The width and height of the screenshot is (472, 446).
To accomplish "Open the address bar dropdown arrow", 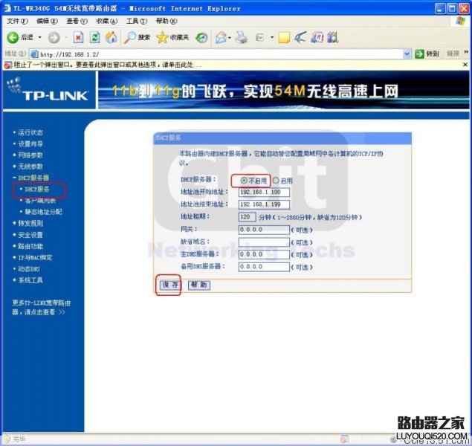I will pos(407,54).
